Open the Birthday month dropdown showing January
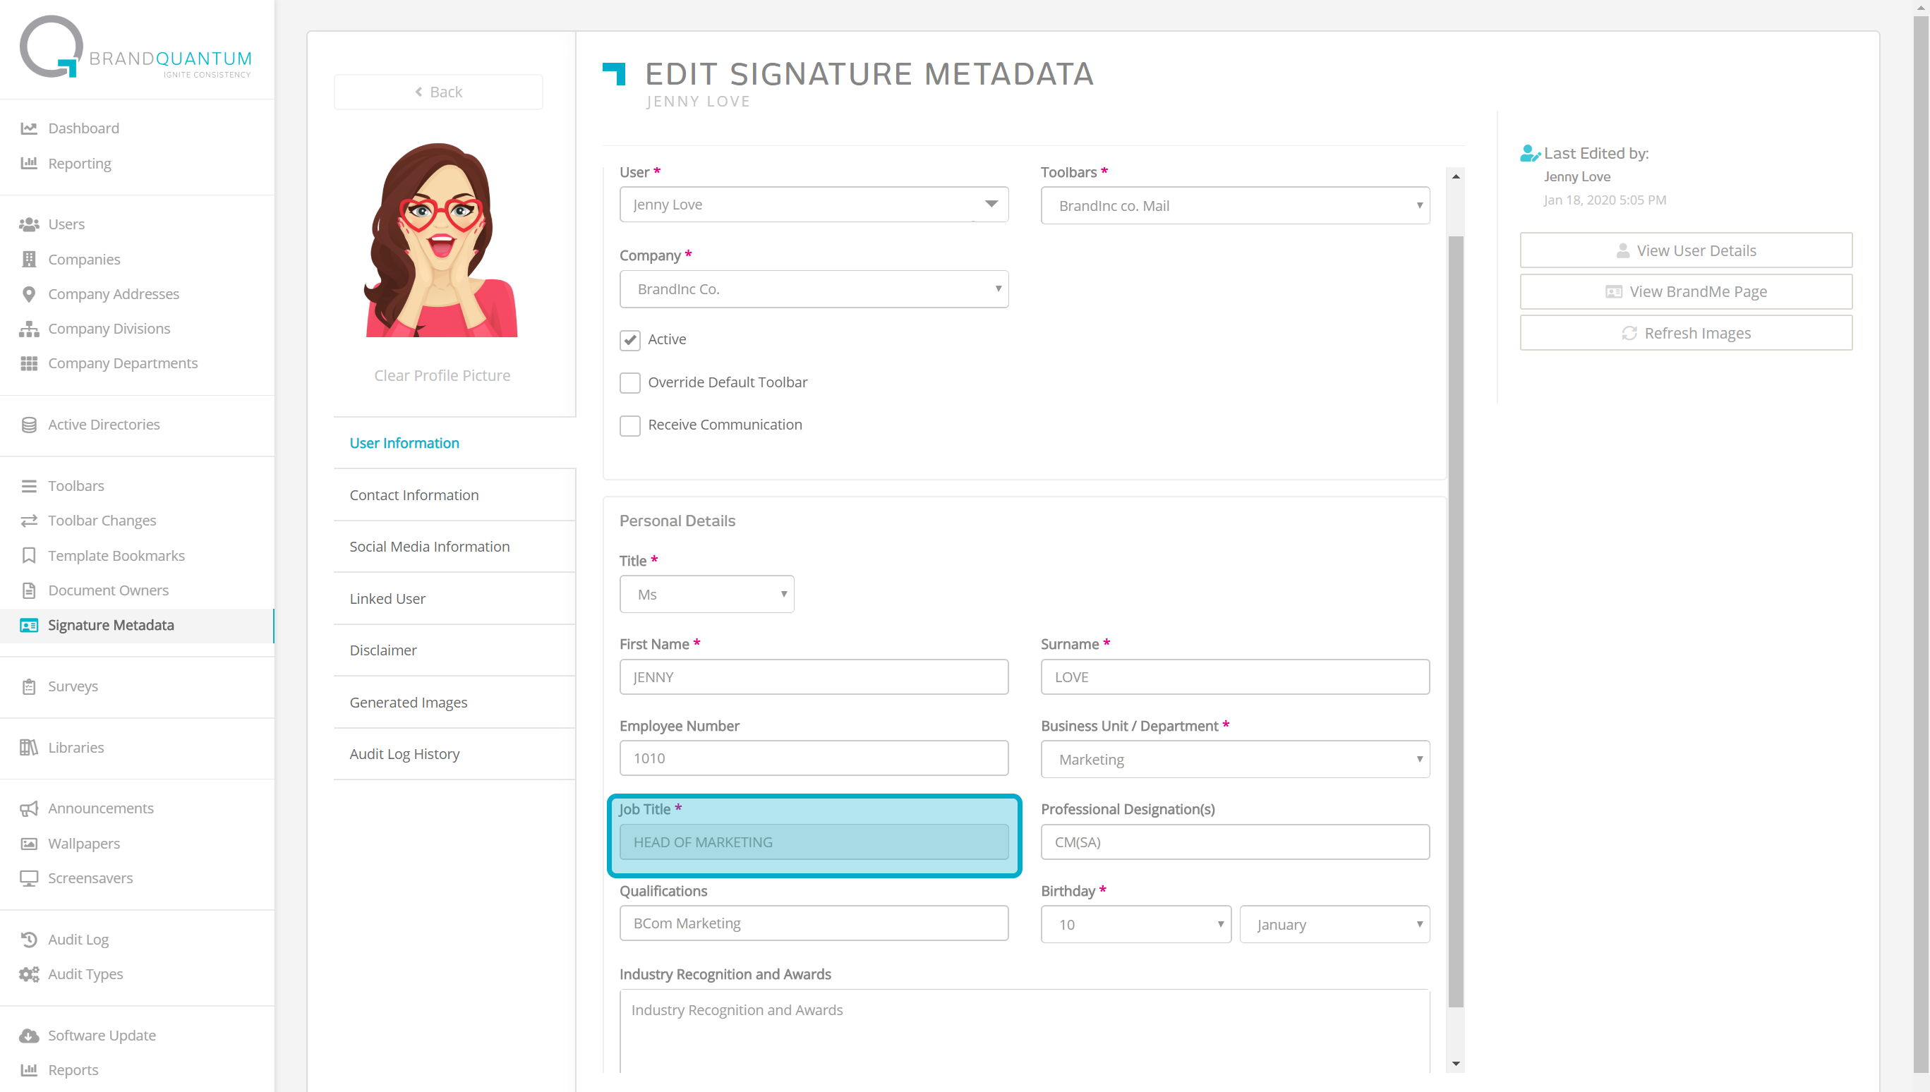This screenshot has height=1092, width=1930. click(1334, 925)
